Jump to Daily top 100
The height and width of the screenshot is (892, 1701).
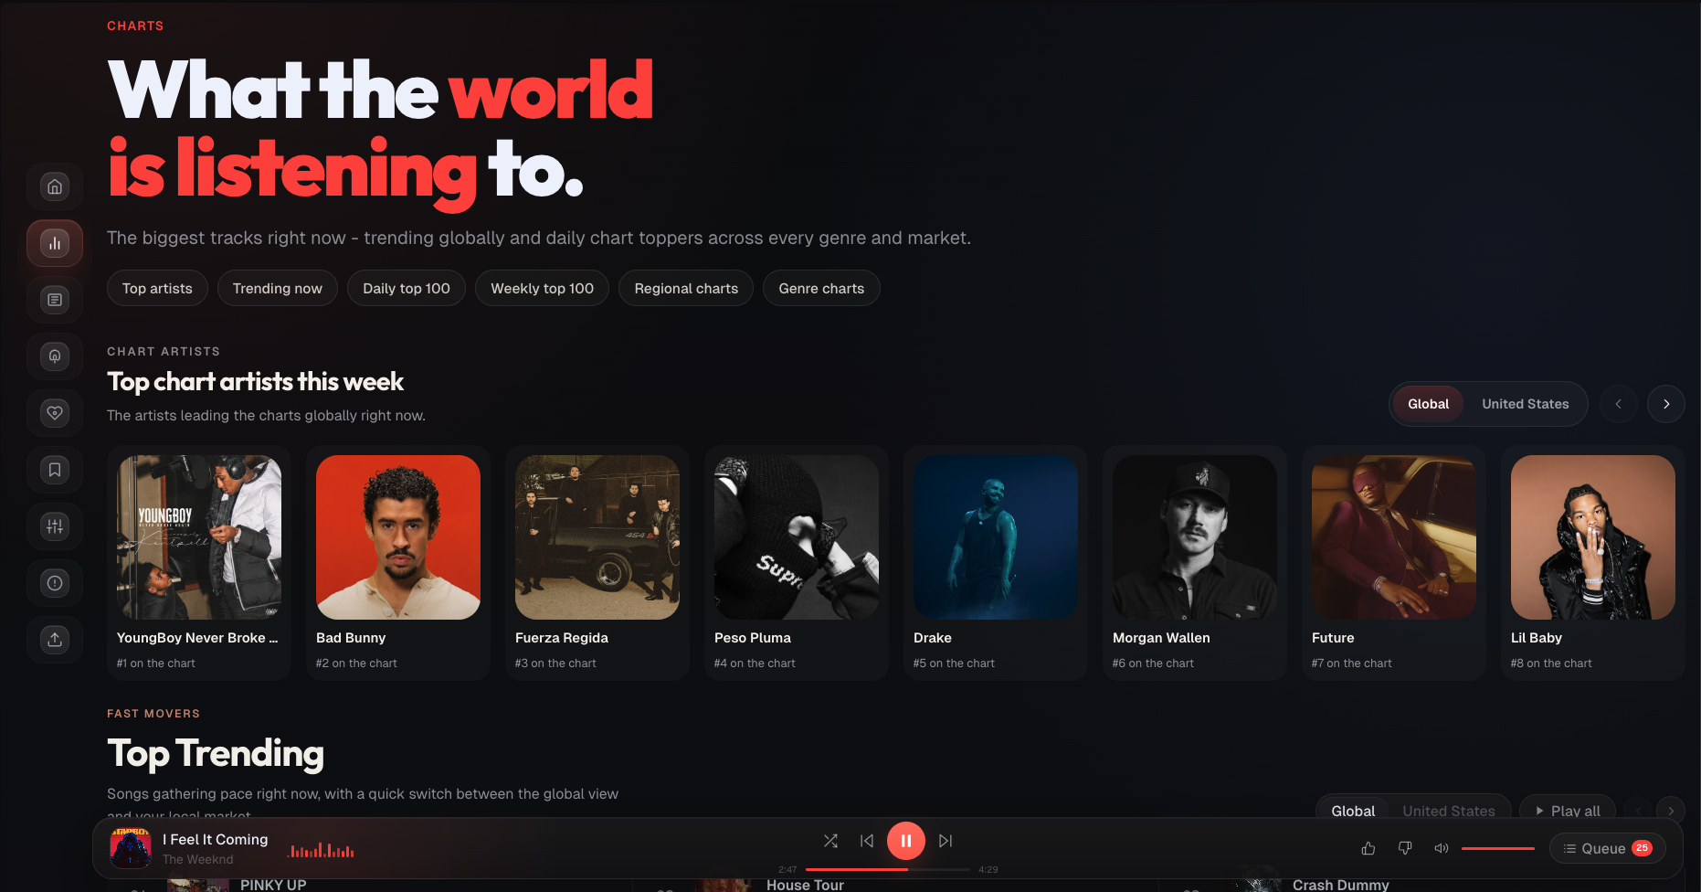(x=407, y=288)
